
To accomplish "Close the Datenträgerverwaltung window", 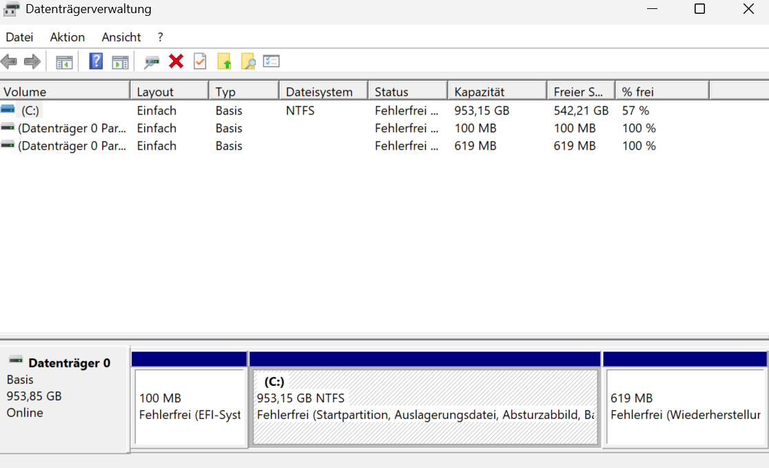I will [748, 9].
